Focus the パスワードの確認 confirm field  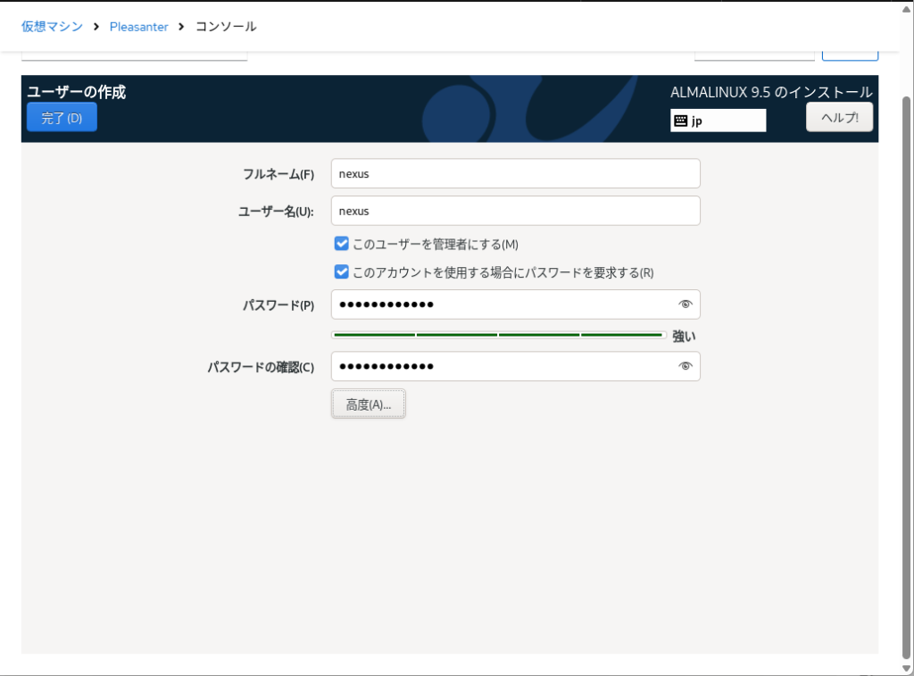500,366
